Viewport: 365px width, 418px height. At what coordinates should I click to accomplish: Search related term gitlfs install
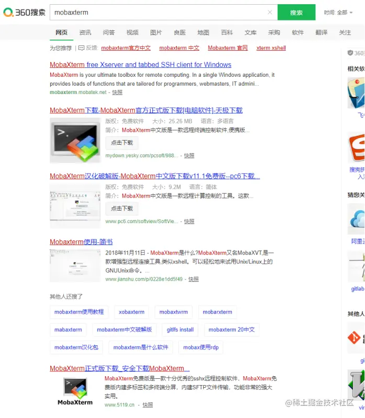pyautogui.click(x=180, y=330)
